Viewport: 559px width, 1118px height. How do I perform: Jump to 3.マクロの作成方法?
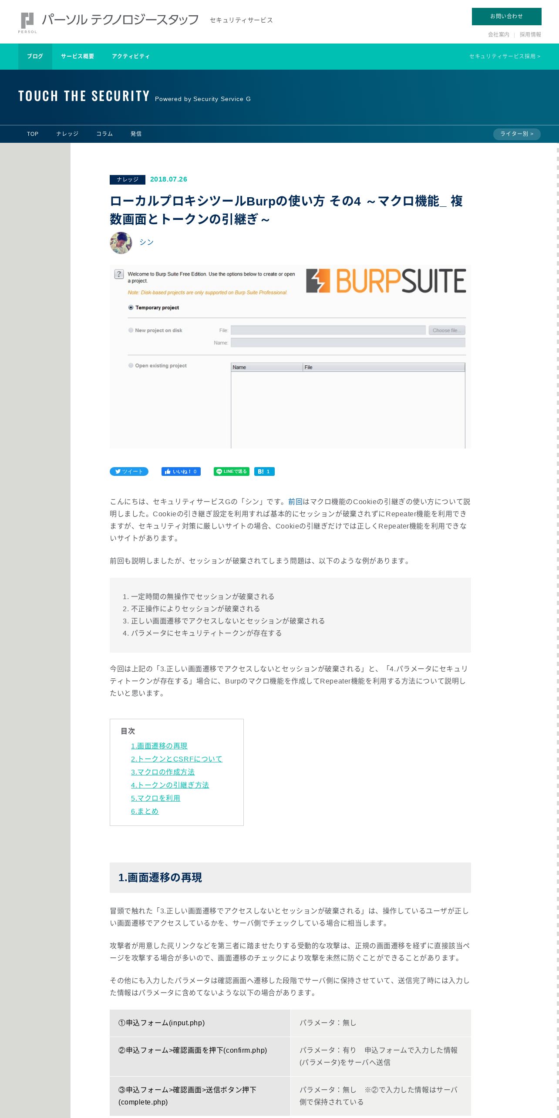(x=163, y=772)
